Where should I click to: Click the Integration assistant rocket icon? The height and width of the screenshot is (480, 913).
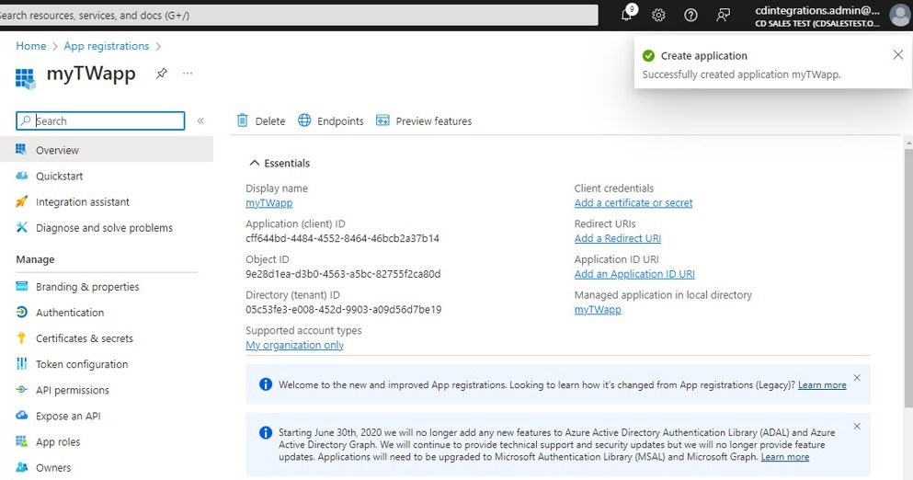pos(21,201)
